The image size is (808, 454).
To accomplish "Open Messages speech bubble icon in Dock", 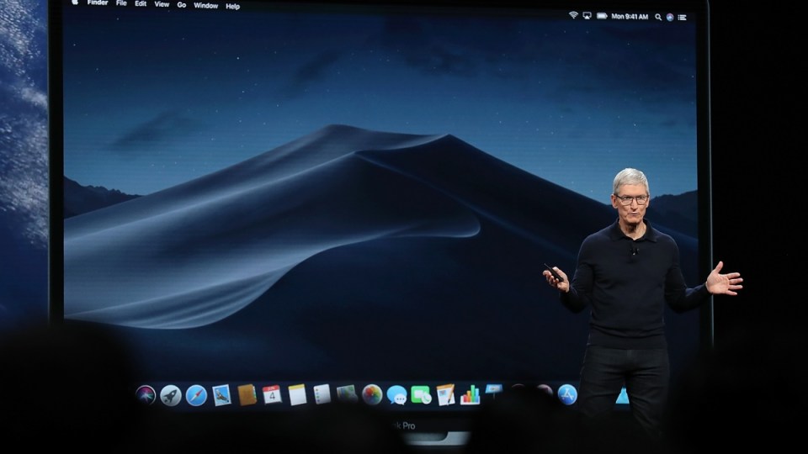I will click(396, 395).
